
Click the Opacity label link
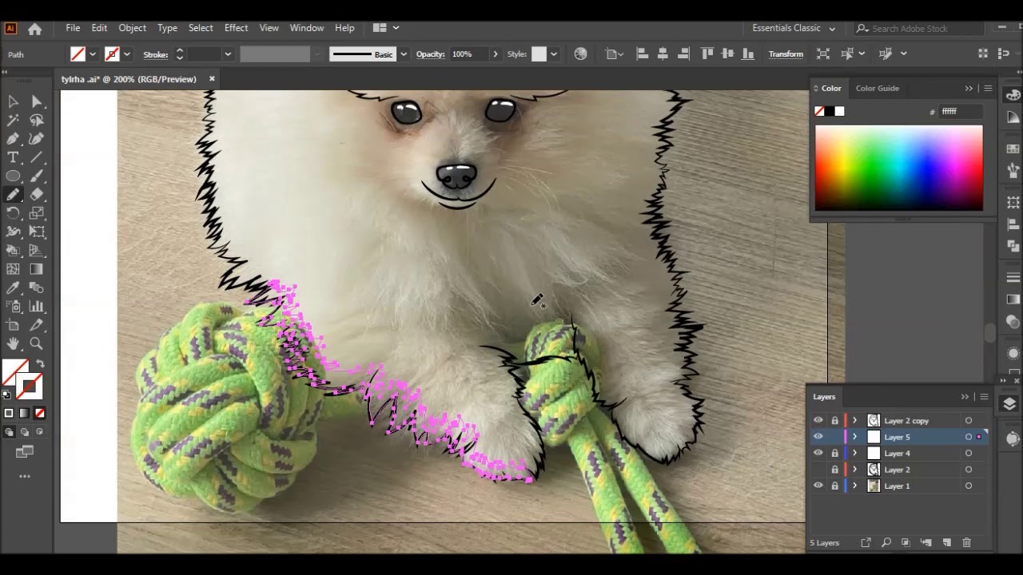430,54
